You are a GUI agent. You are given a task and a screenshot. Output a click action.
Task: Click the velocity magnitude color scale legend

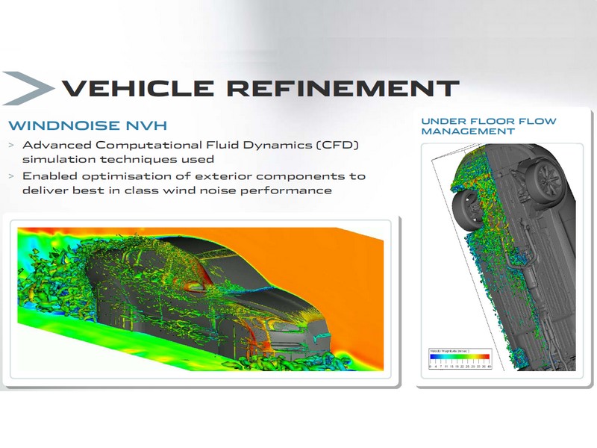tap(460, 359)
